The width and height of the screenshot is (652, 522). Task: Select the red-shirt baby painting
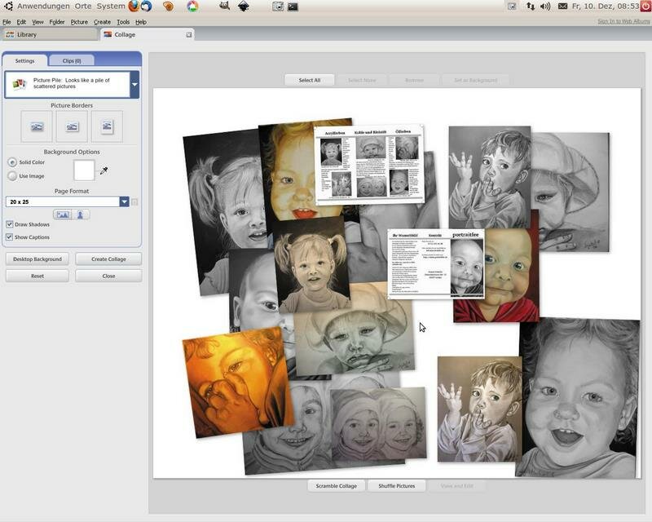pos(509,276)
